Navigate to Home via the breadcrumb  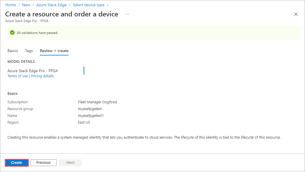(x=11, y=5)
